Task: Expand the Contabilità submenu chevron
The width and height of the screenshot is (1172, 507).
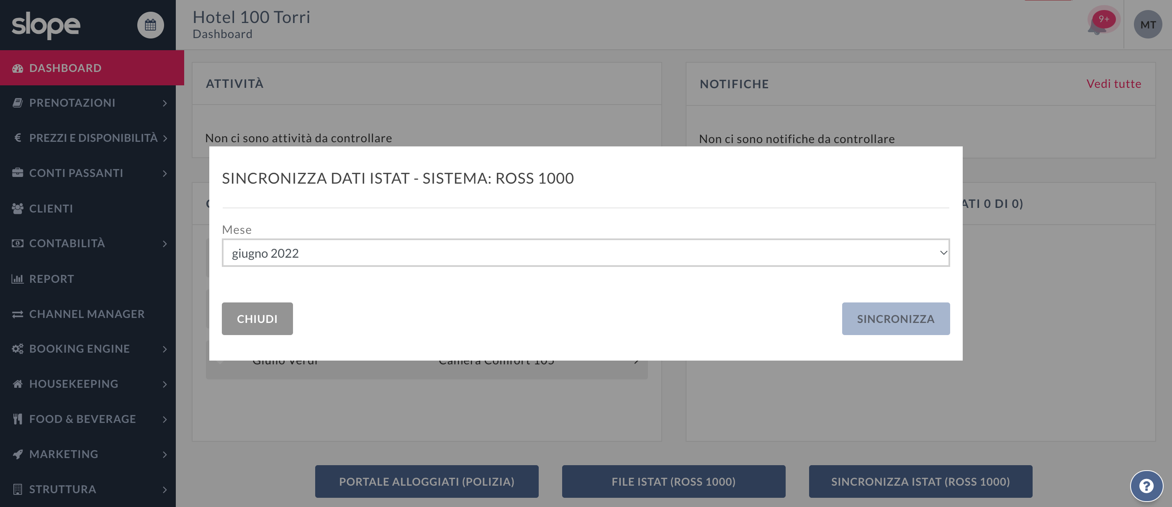Action: point(164,244)
